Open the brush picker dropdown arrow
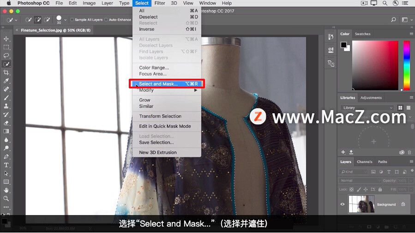This screenshot has height=233, width=415. (x=66, y=20)
